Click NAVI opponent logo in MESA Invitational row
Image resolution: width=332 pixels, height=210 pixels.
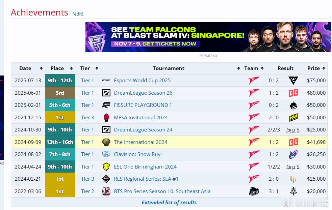293,117
